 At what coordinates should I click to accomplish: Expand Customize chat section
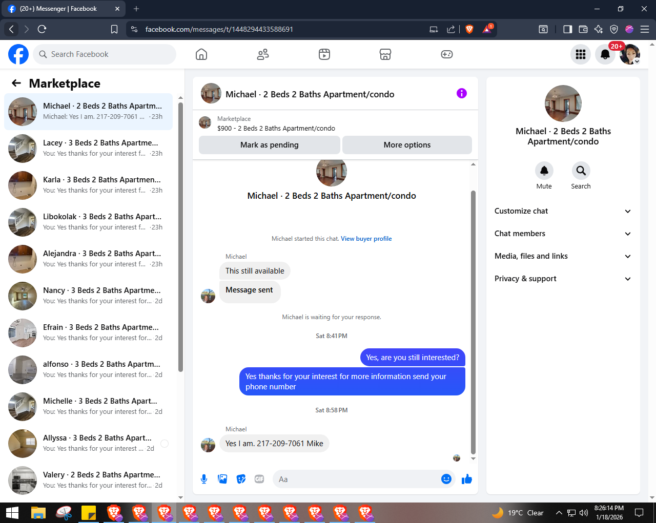tap(563, 211)
